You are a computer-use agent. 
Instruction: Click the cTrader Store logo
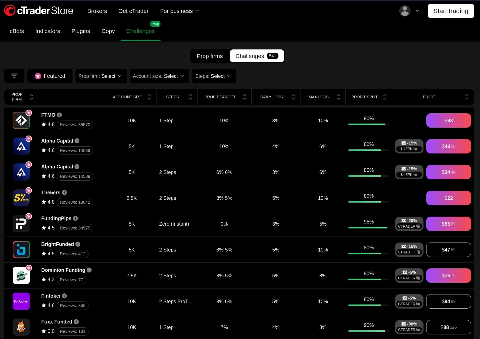[39, 11]
